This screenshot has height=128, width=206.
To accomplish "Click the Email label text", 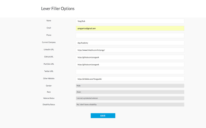I will (49, 28).
